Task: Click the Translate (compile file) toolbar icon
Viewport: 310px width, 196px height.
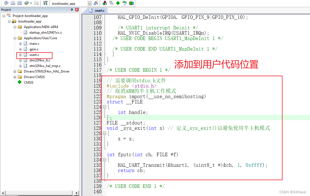Action: click(6, 3)
